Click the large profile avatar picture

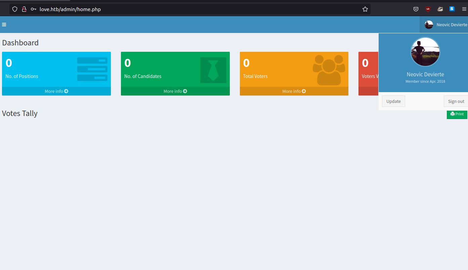(x=425, y=52)
